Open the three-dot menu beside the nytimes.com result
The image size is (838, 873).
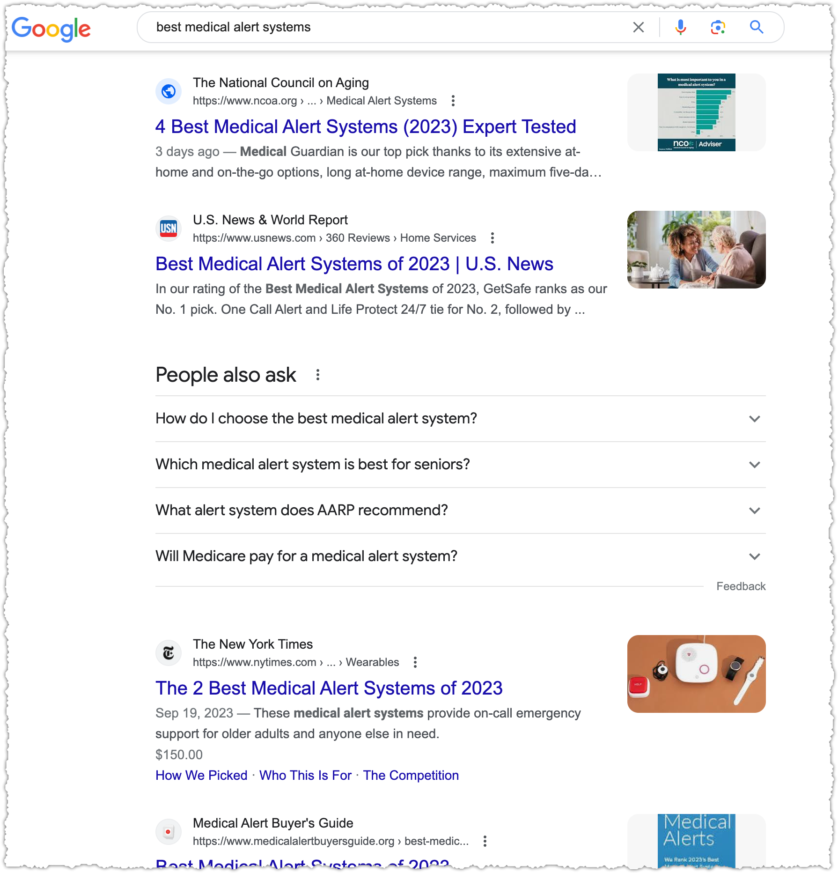click(415, 662)
